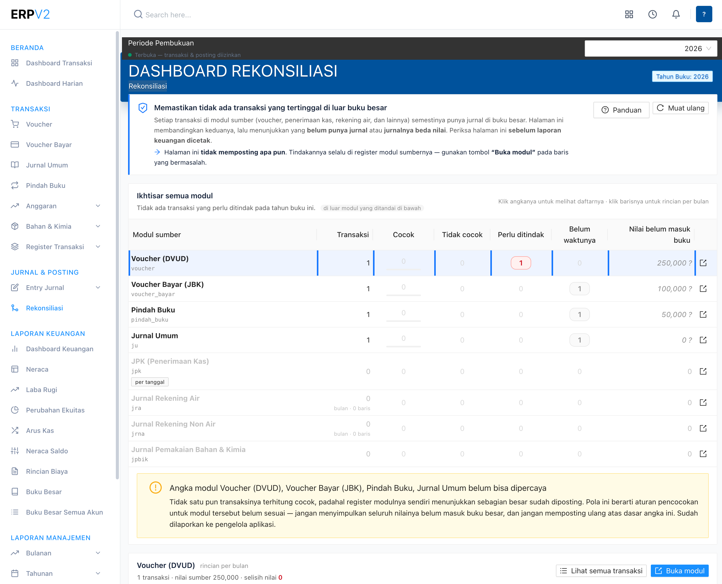The width and height of the screenshot is (722, 584).
Task: Click the 250,000 ? value in Voucher row
Action: [x=674, y=263]
